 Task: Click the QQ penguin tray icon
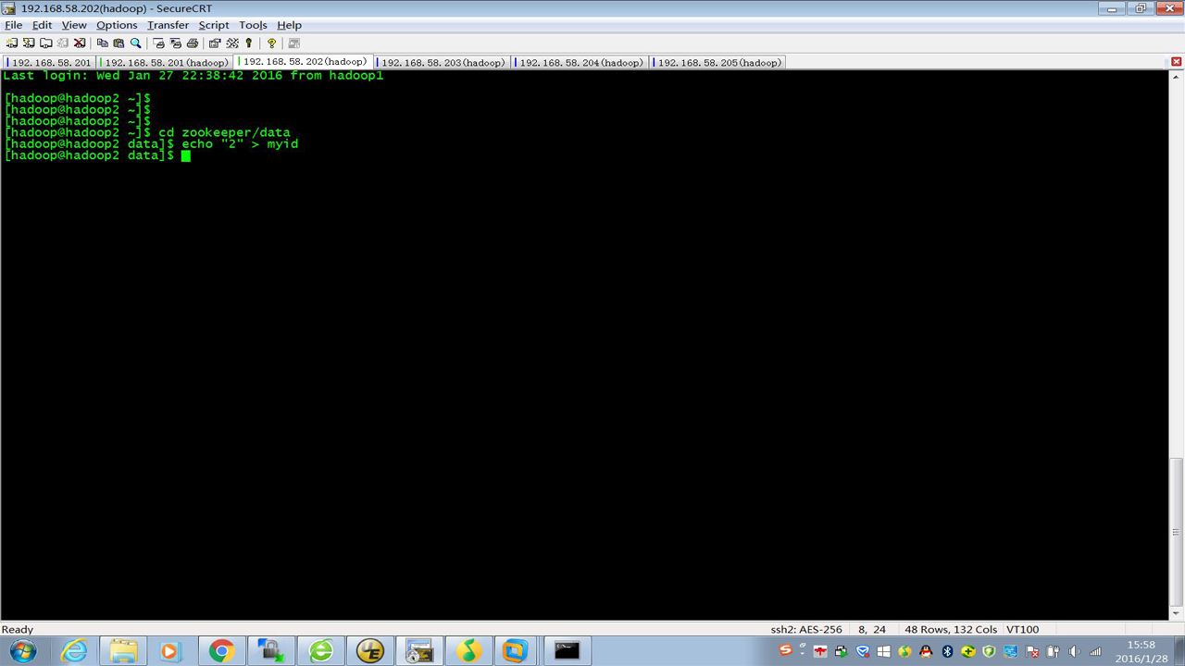[926, 652]
